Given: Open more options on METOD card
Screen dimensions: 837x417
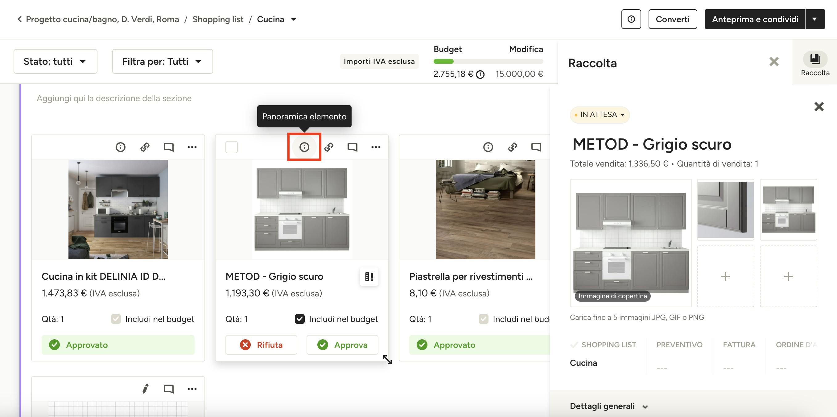Looking at the screenshot, I should click(x=376, y=147).
